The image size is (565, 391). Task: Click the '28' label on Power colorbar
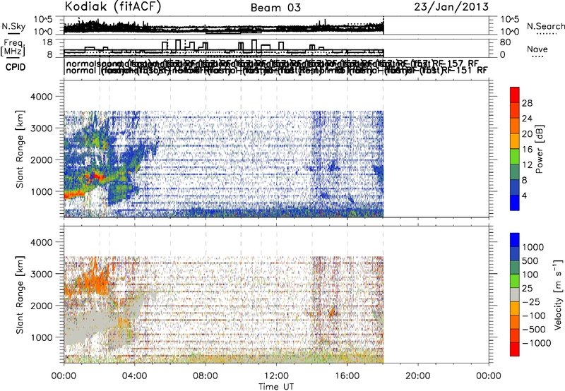527,103
